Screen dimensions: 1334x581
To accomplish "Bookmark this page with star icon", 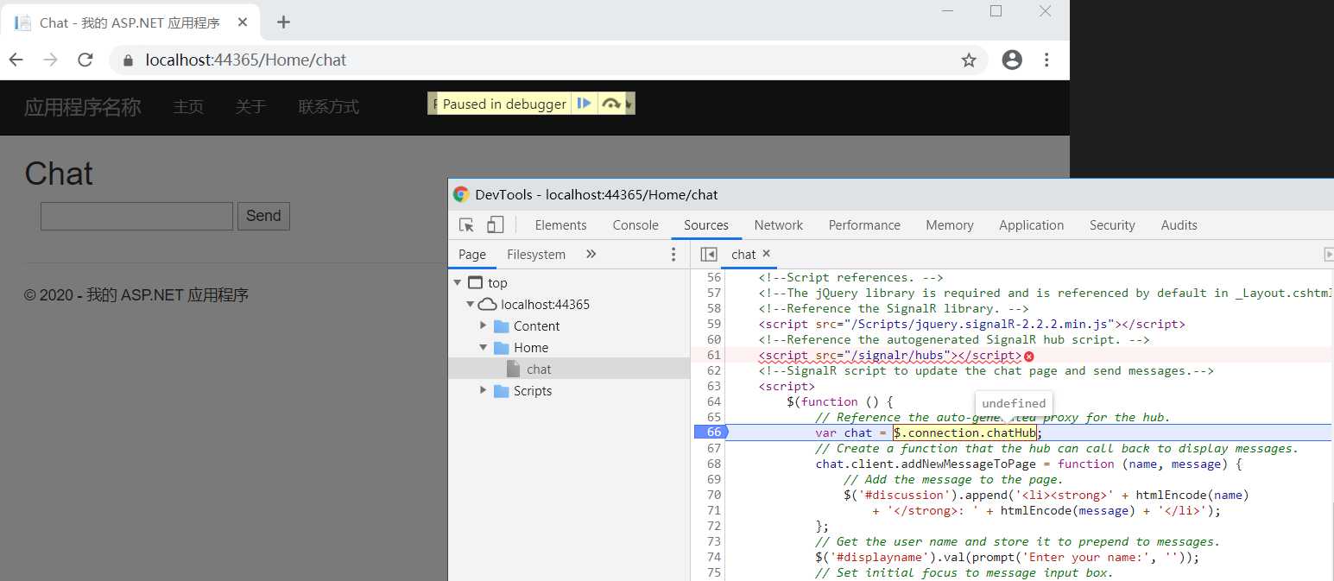I will click(x=969, y=60).
